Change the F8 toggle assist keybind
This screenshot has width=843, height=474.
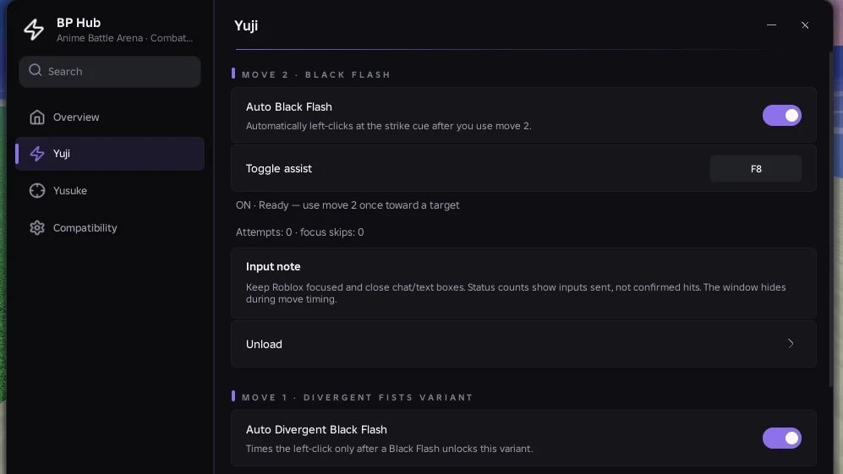point(755,169)
